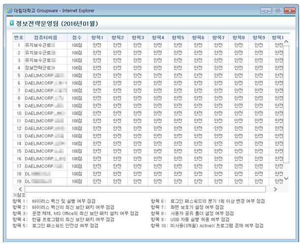Viewport: 300px width, 245px height.
Task: Click the 항목4 column header
Action: (x=158, y=37)
